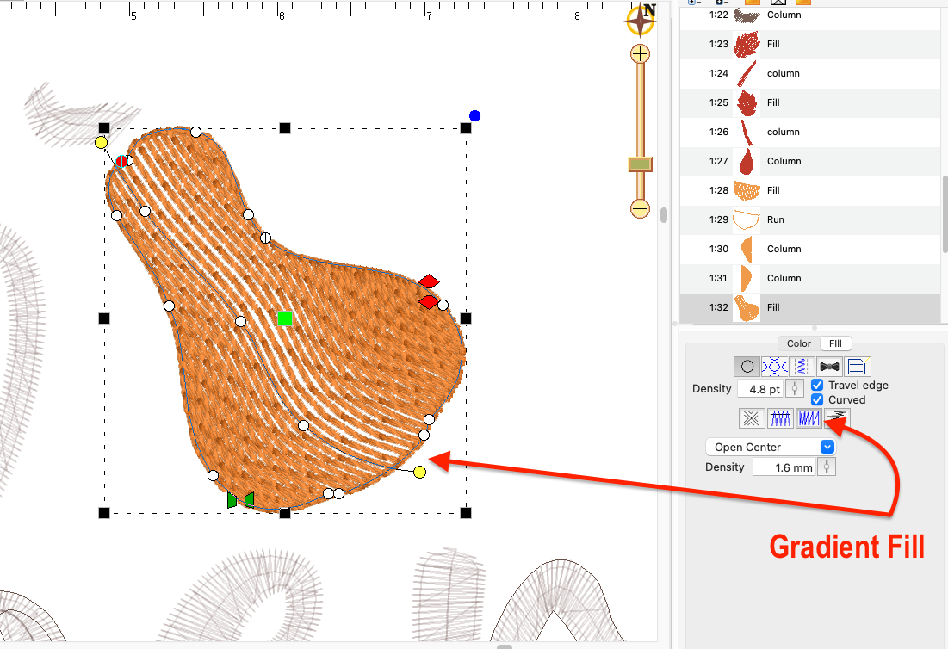Viewport: 948px width, 649px height.
Task: Disable the Curved checkbox
Action: (x=818, y=400)
